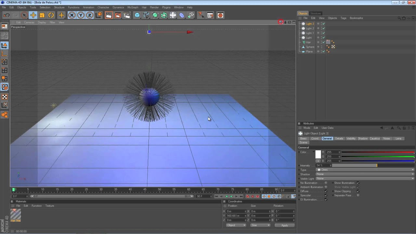Open the Render menu
The image size is (416, 234).
coord(154,7)
